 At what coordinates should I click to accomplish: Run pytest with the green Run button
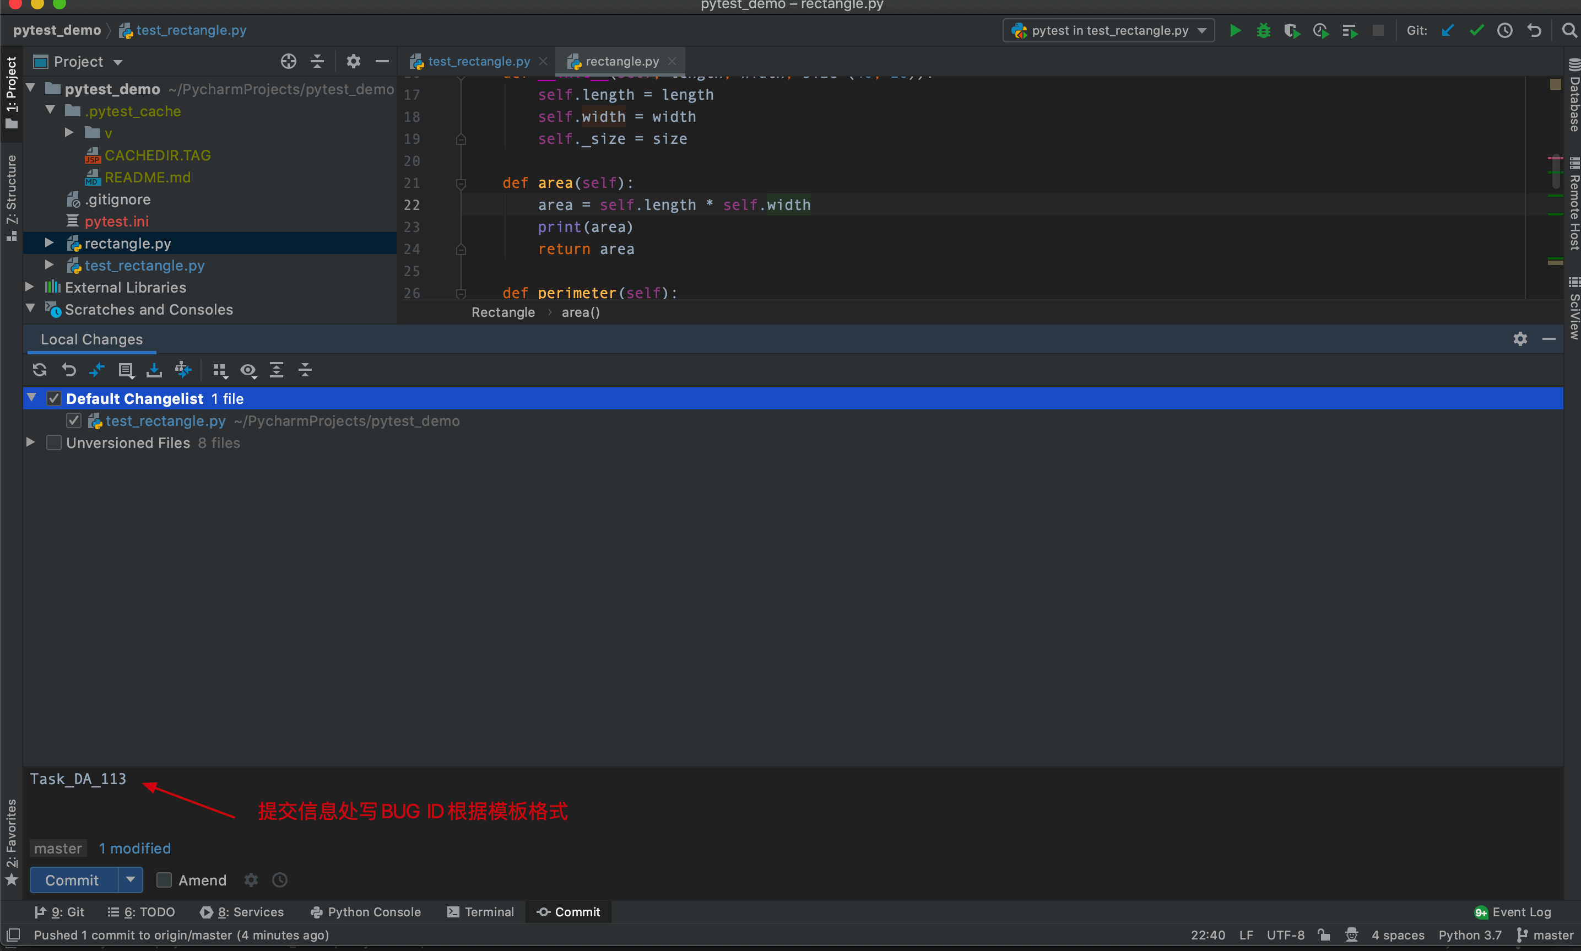(1235, 30)
